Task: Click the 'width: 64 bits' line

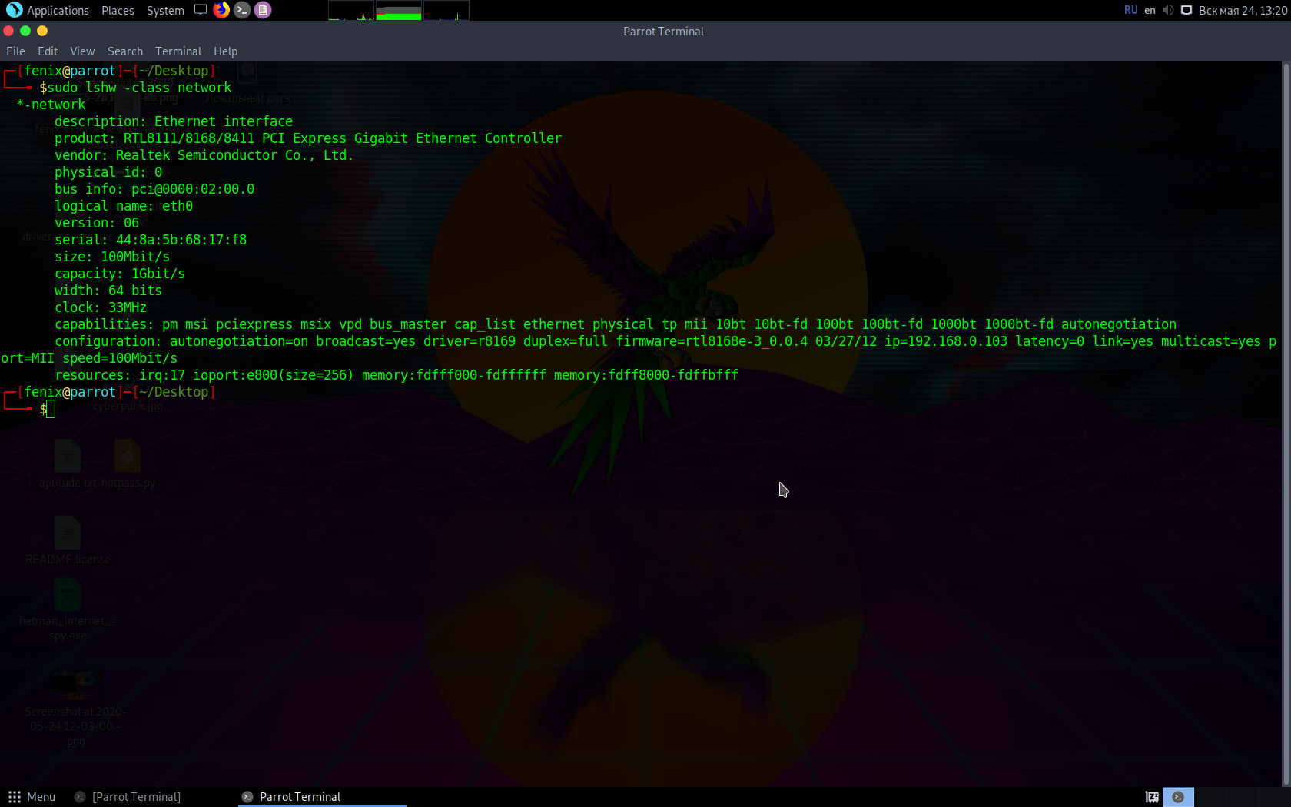Action: pos(108,291)
